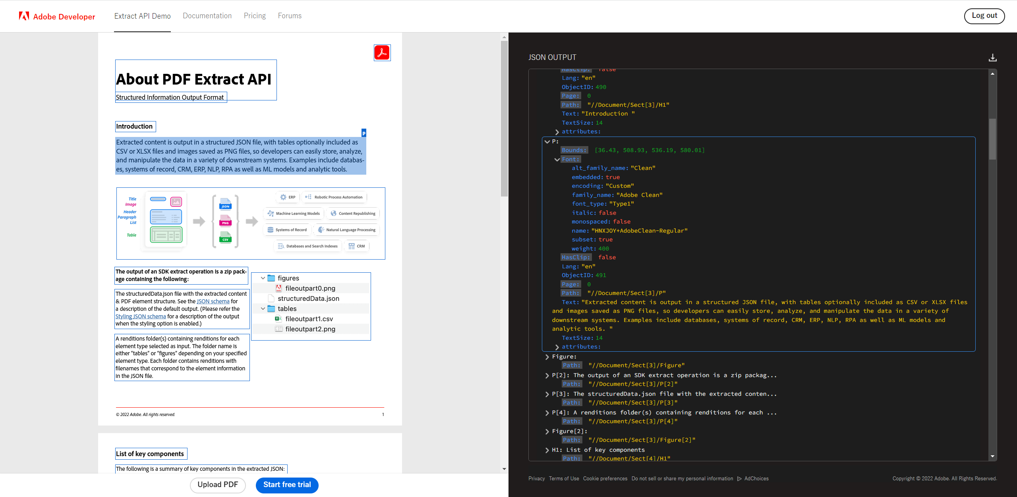Collapse the highlighted P node in JSON output
This screenshot has height=497, width=1017.
click(547, 141)
